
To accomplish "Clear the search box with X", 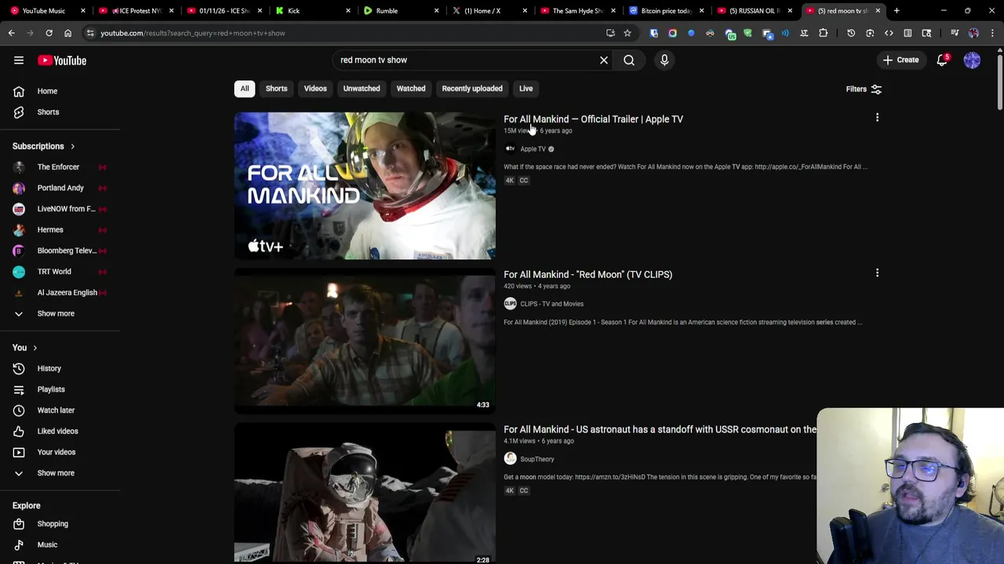I will [x=604, y=60].
